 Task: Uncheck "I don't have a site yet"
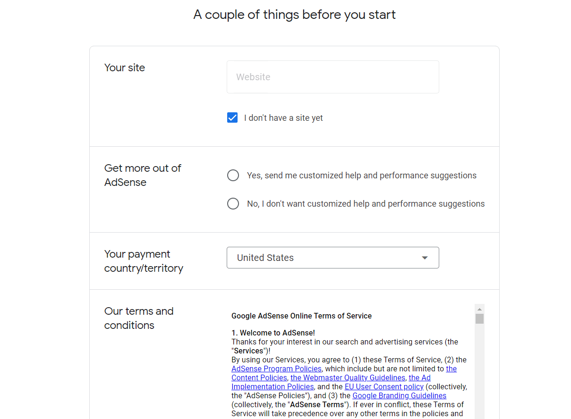click(232, 117)
